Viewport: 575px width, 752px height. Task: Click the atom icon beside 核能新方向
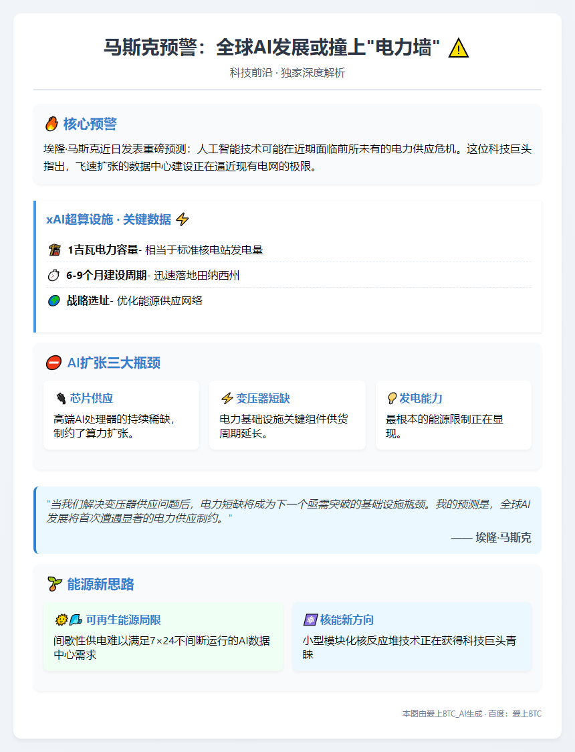click(x=310, y=620)
